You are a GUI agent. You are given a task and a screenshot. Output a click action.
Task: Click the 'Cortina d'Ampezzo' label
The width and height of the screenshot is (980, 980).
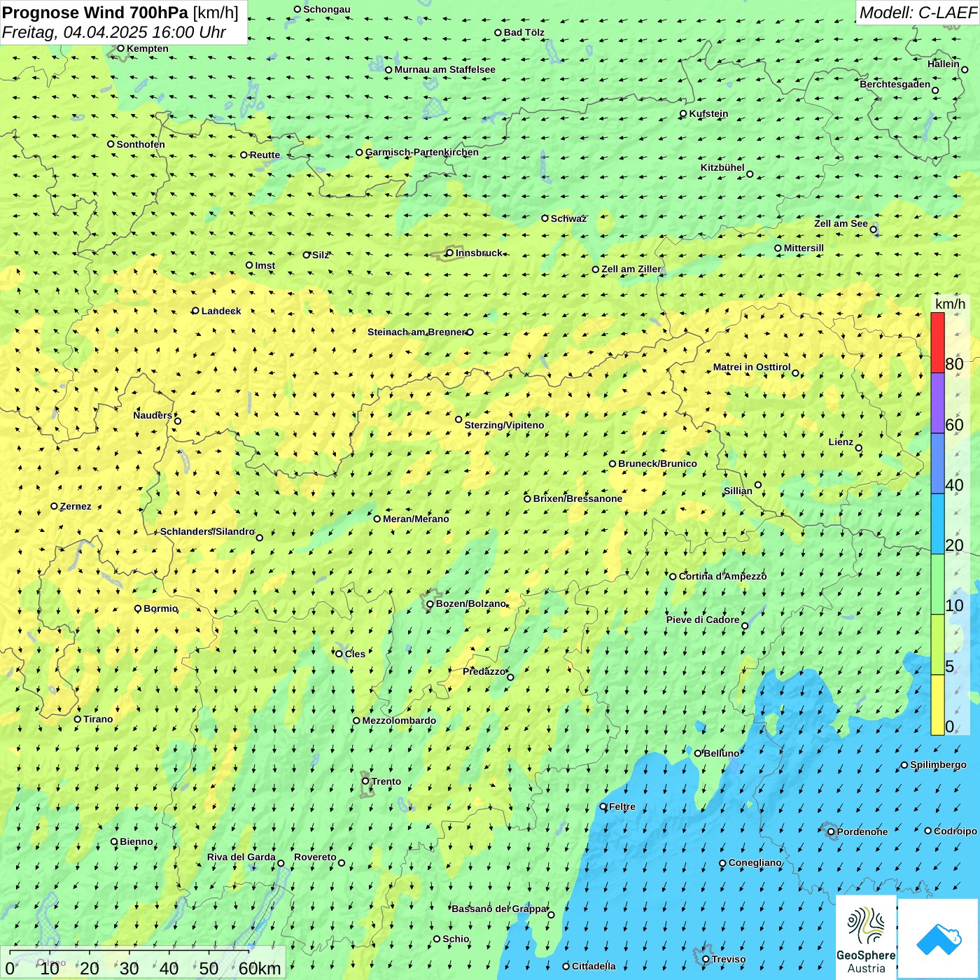click(722, 576)
